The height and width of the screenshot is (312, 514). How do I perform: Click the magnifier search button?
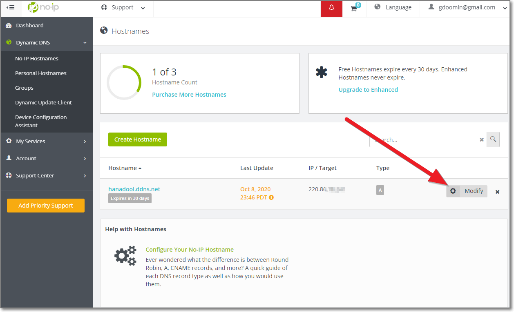[493, 139]
